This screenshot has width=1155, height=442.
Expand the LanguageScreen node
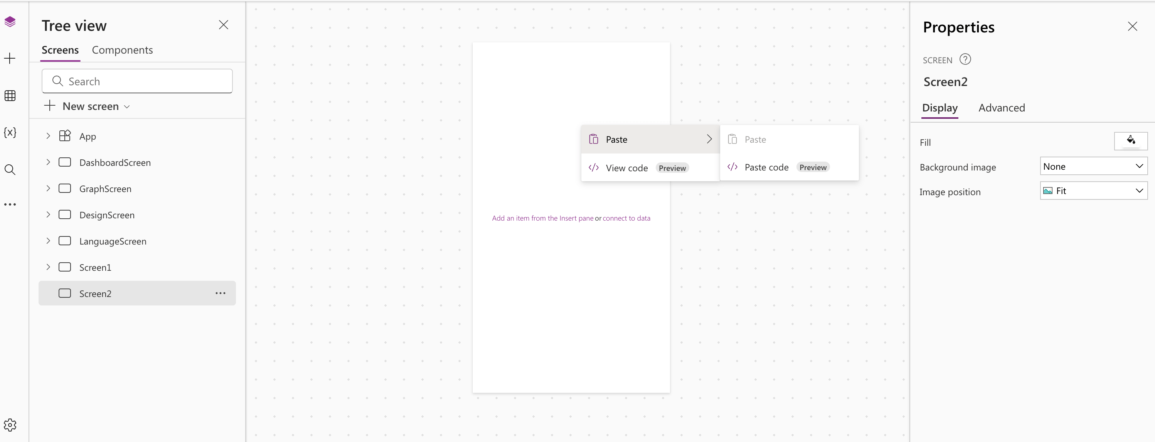click(x=48, y=241)
